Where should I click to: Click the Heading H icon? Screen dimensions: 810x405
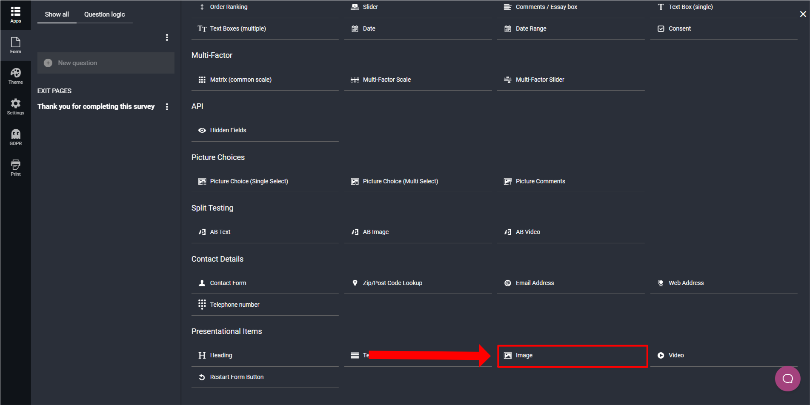coord(202,355)
